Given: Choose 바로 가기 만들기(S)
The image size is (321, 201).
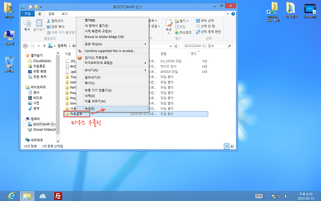Looking at the screenshot, I should coord(113,90).
